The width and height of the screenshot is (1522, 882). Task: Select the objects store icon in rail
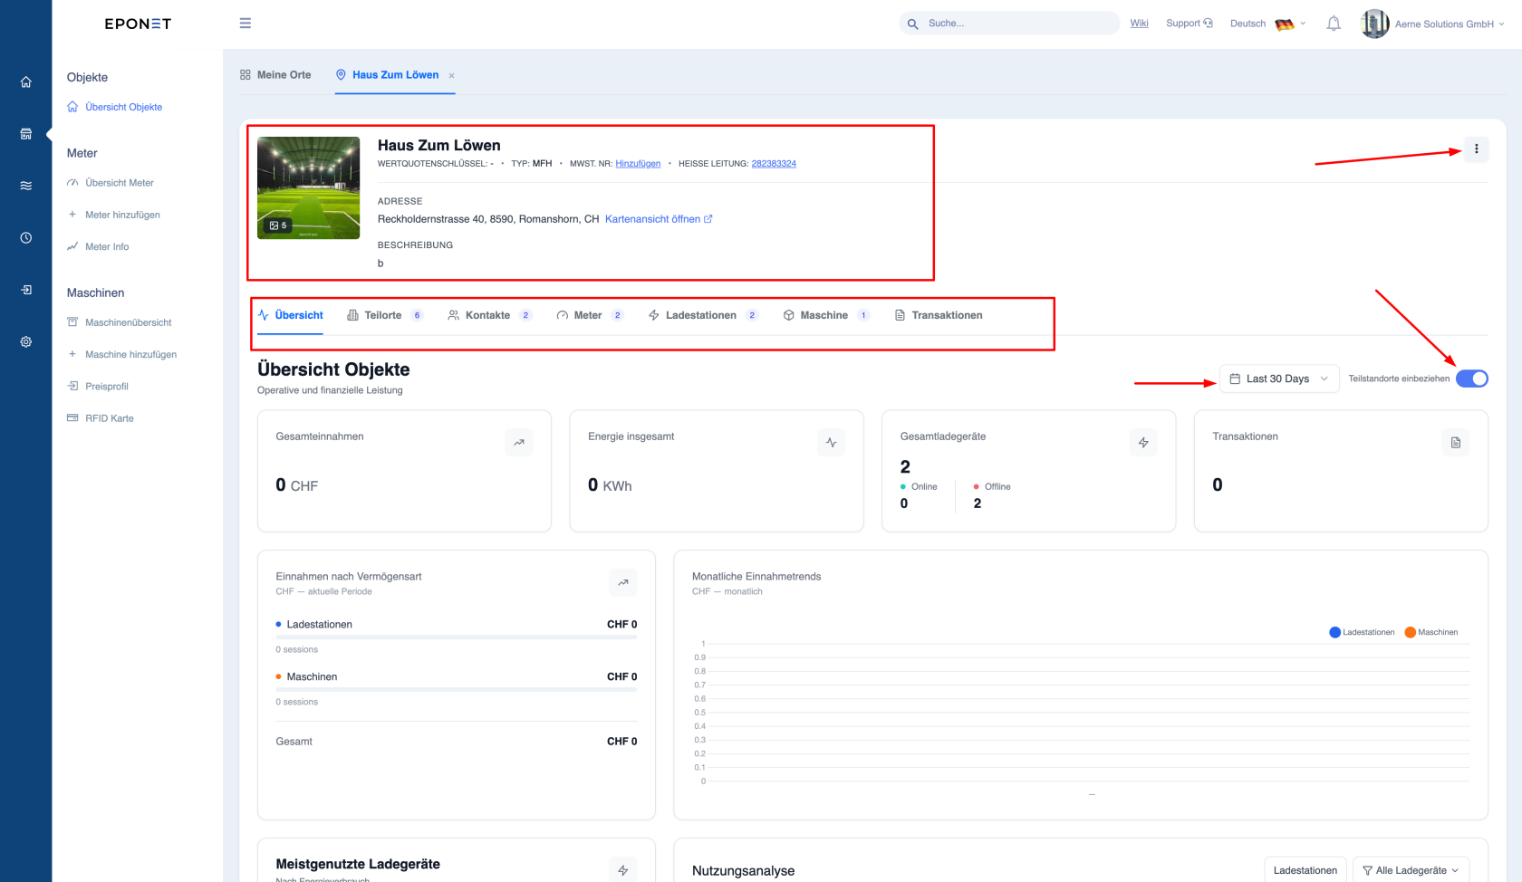25,134
